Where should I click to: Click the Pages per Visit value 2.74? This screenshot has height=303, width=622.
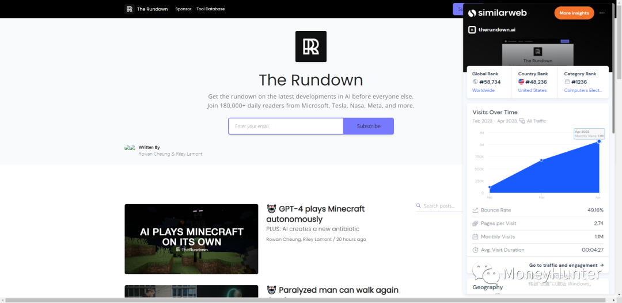[x=599, y=224]
